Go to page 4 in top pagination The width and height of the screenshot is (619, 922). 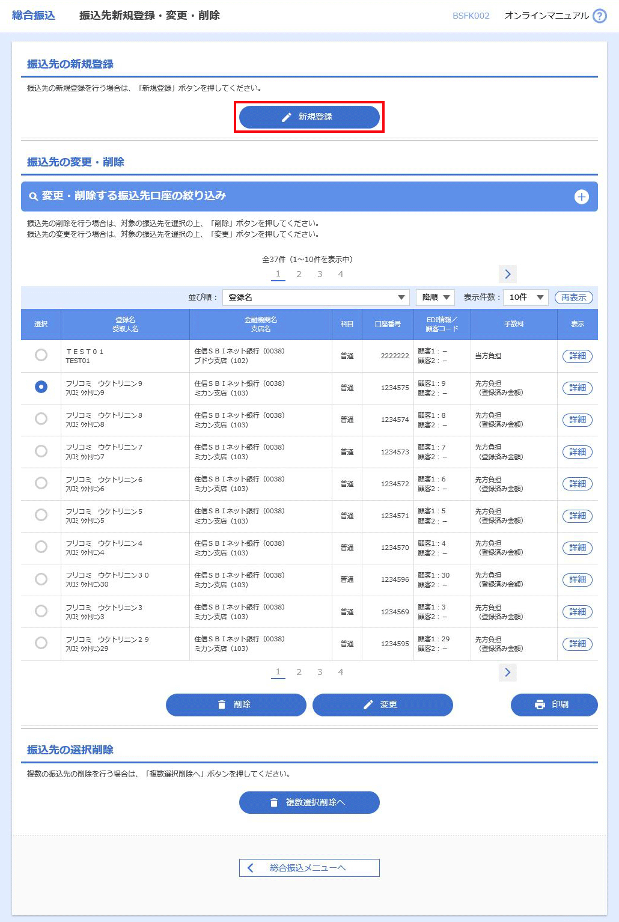pyautogui.click(x=341, y=274)
